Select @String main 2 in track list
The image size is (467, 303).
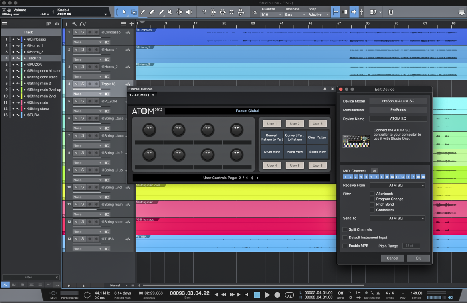coord(39,84)
